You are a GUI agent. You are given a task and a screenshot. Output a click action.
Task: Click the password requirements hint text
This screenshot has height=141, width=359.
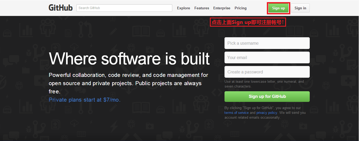(x=264, y=84)
